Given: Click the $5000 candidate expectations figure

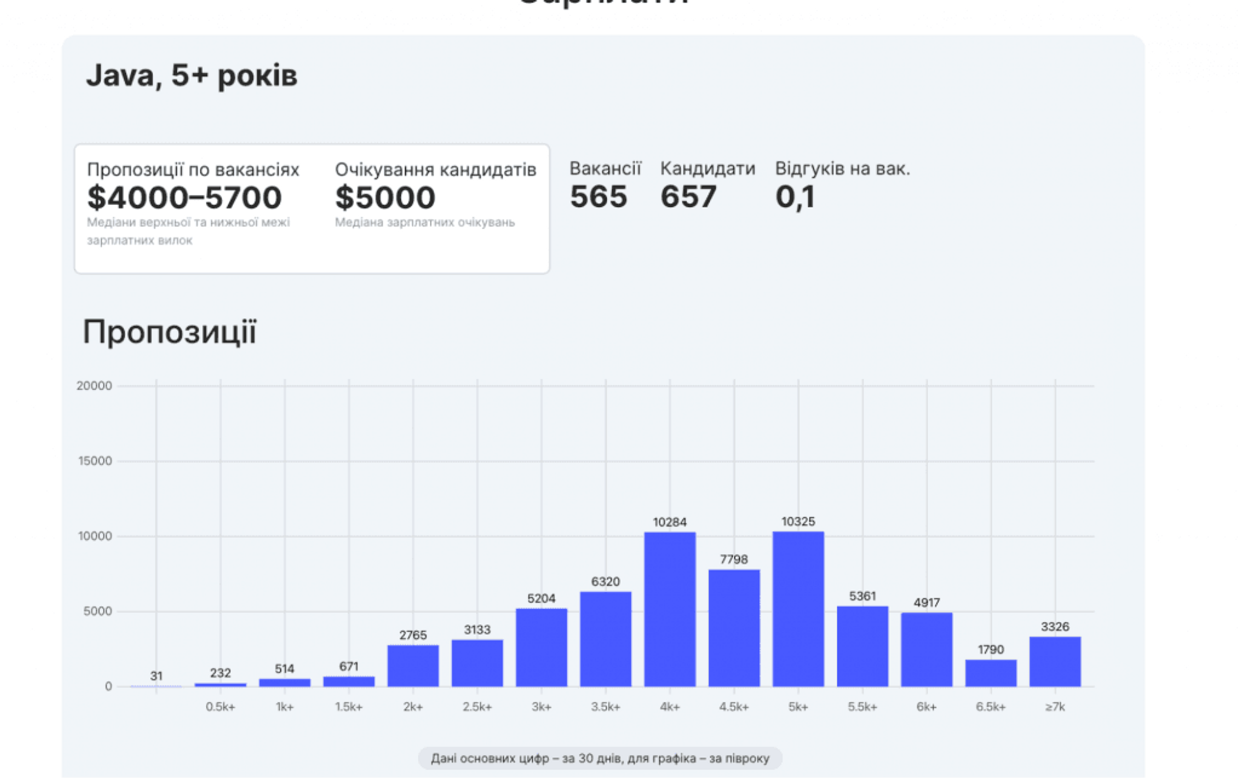Looking at the screenshot, I should pyautogui.click(x=385, y=198).
